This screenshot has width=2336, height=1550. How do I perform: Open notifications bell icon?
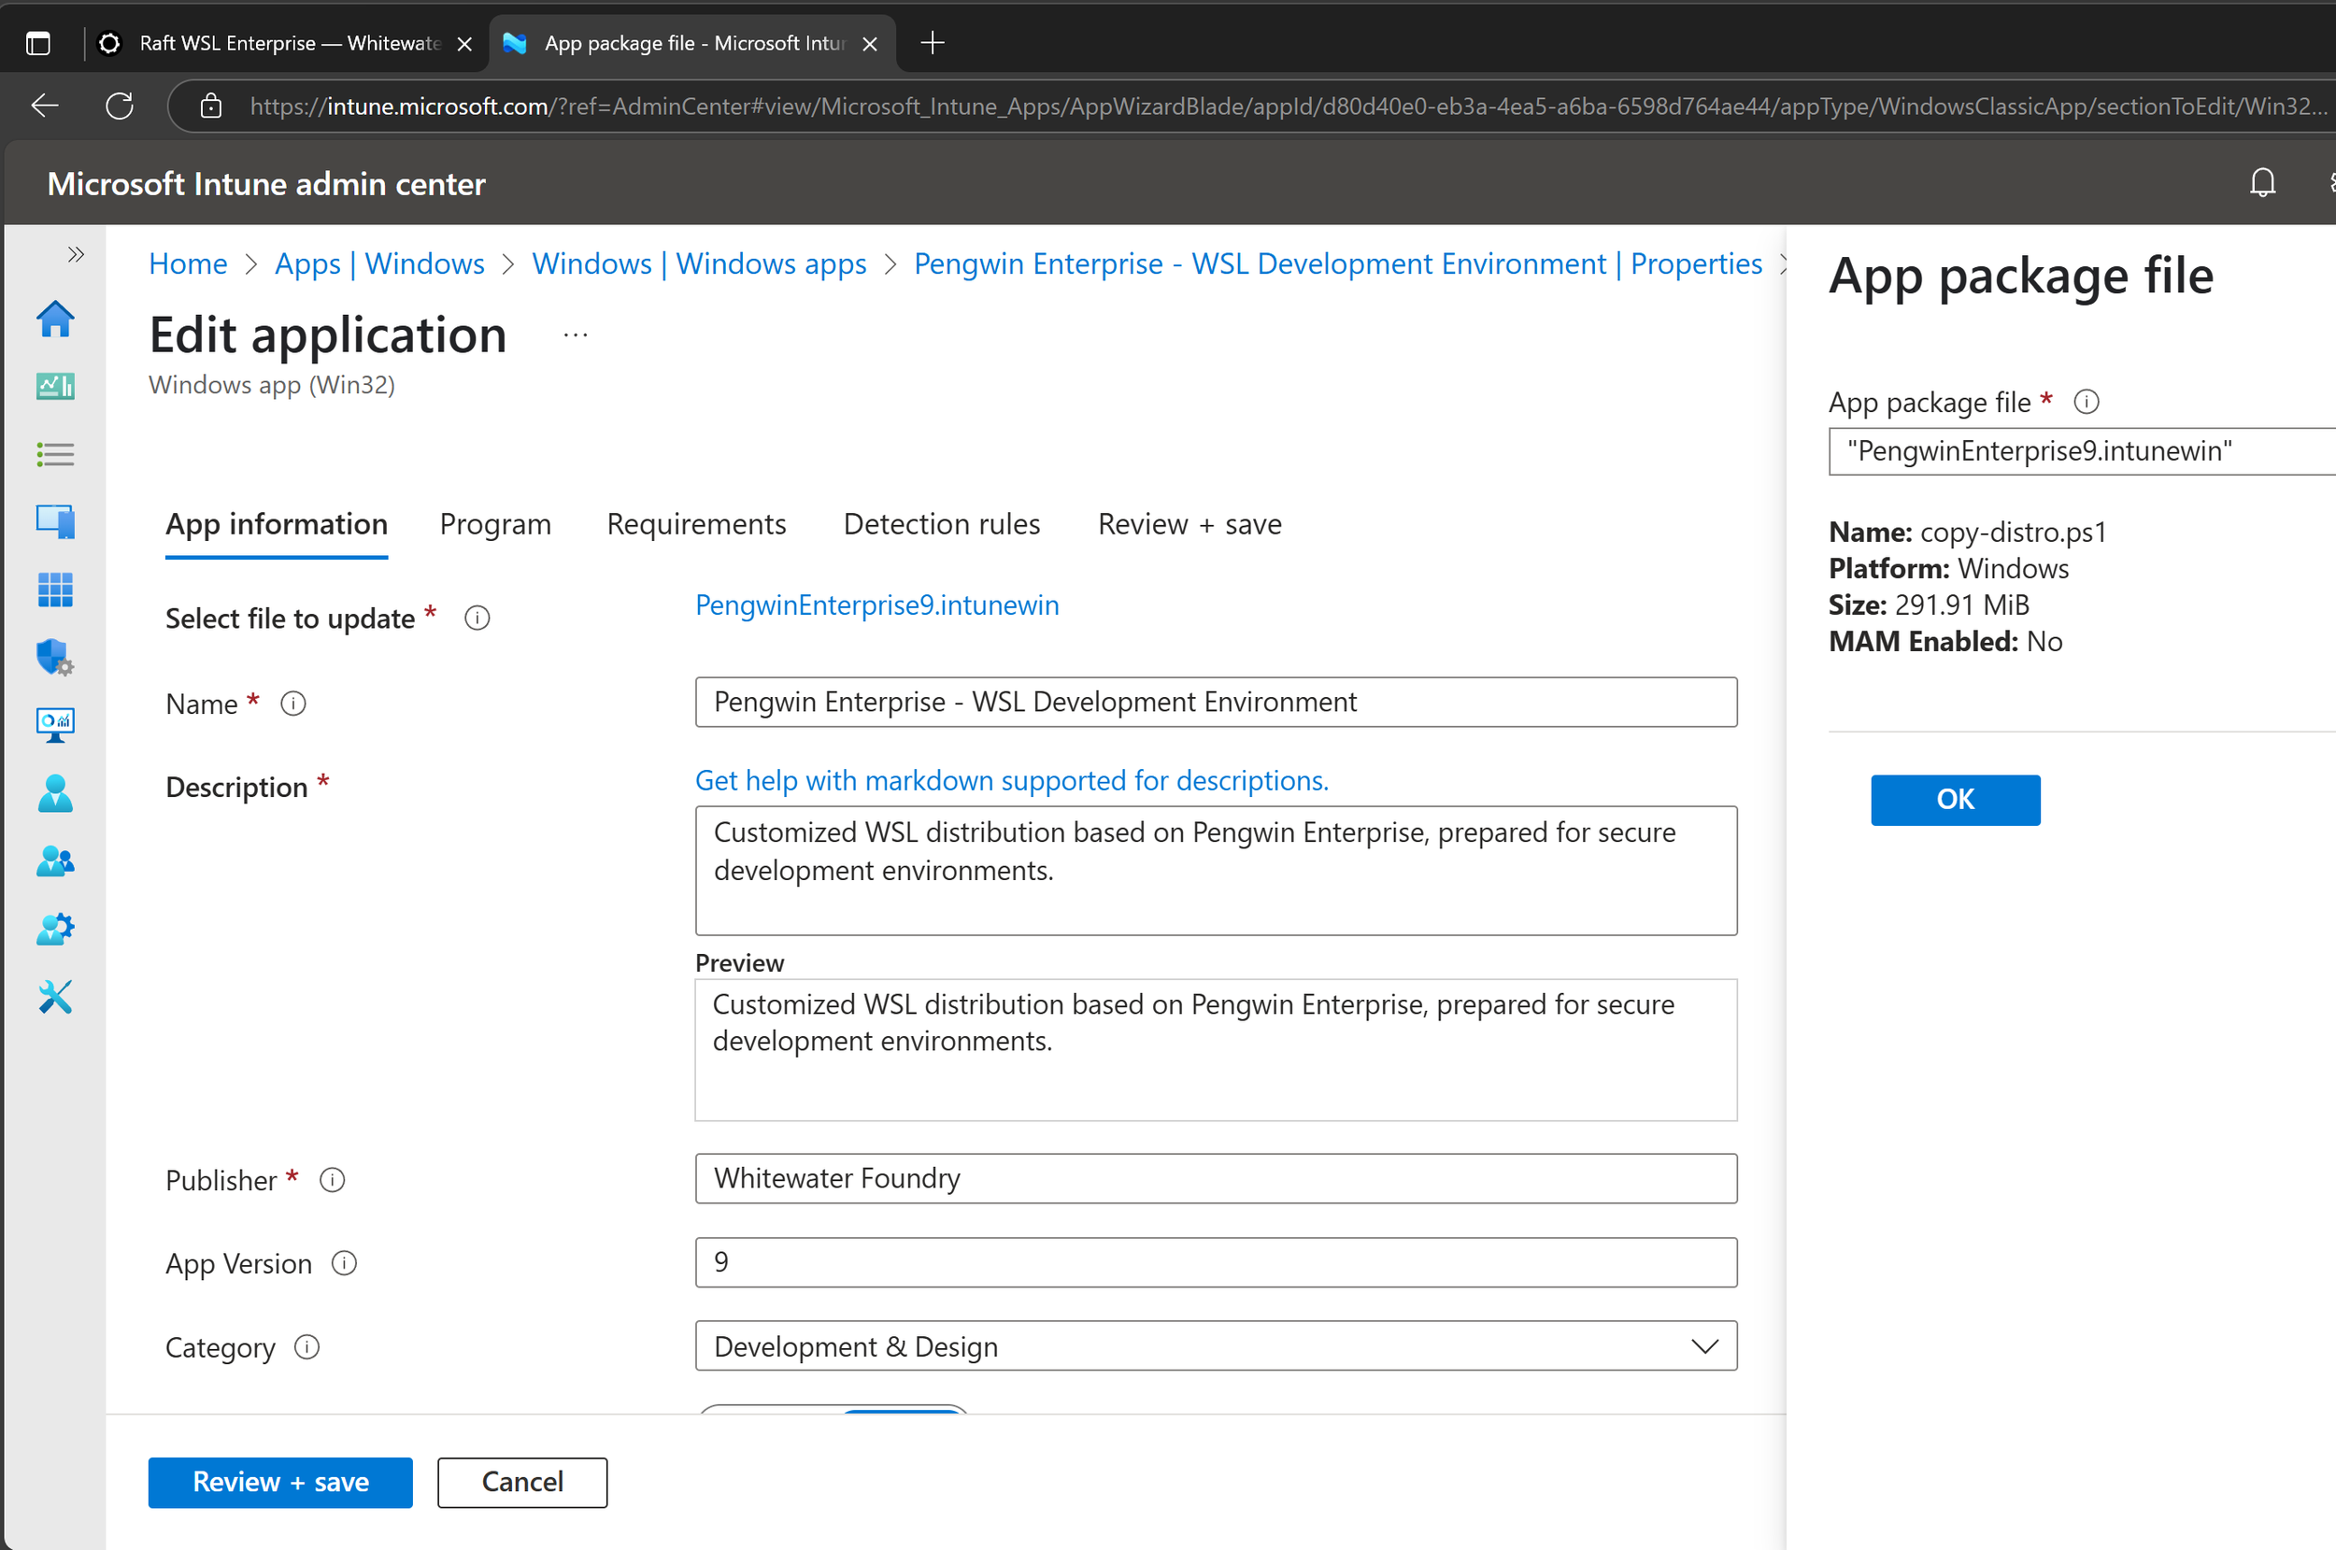click(2262, 183)
